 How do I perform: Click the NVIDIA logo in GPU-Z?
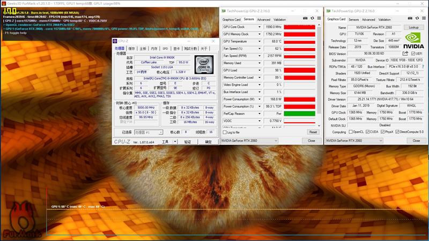coord(413,41)
